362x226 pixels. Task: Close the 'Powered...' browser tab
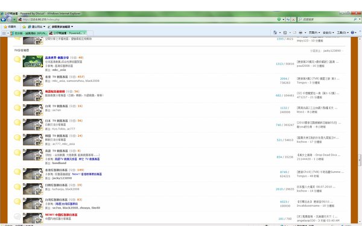coord(84,33)
